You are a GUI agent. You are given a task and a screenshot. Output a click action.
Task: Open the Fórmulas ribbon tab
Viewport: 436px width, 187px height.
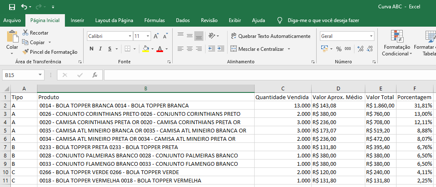click(154, 20)
